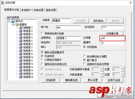
Task: Select 视频源 5 label in tree
Action: coord(28,41)
